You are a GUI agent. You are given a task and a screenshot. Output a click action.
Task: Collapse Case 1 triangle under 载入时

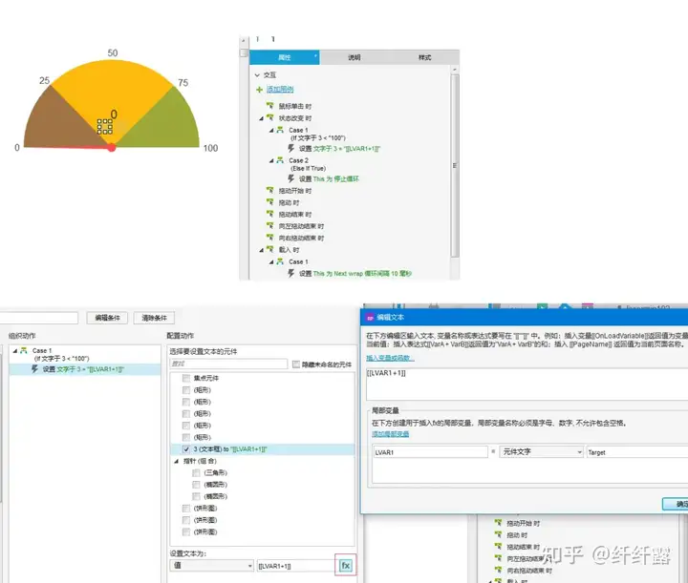(271, 261)
